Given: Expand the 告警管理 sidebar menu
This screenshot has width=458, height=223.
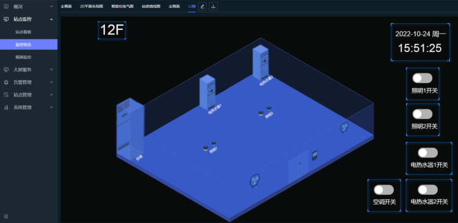Looking at the screenshot, I should 29,82.
